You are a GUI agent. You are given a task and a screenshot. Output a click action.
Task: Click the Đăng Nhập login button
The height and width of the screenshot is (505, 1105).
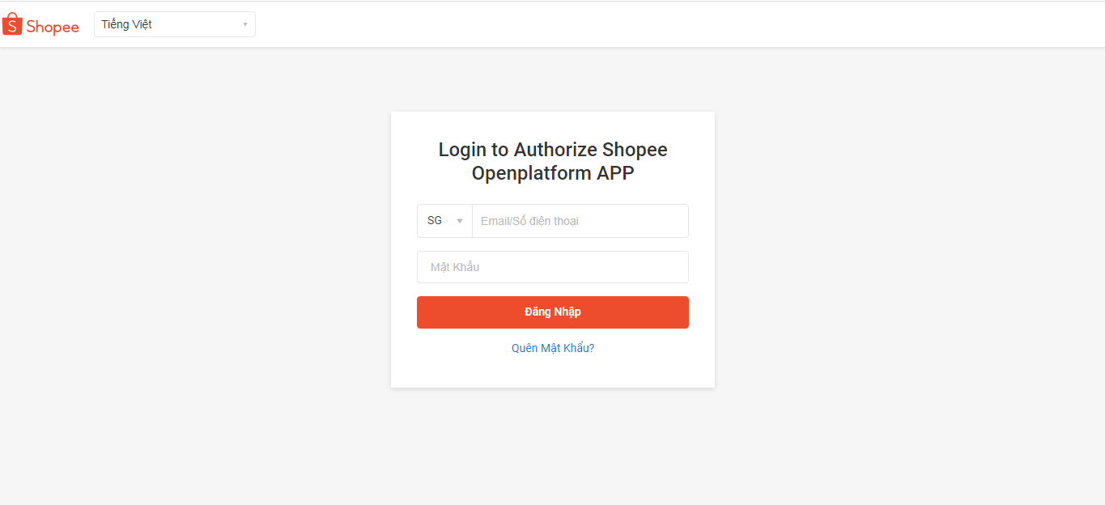pos(553,312)
